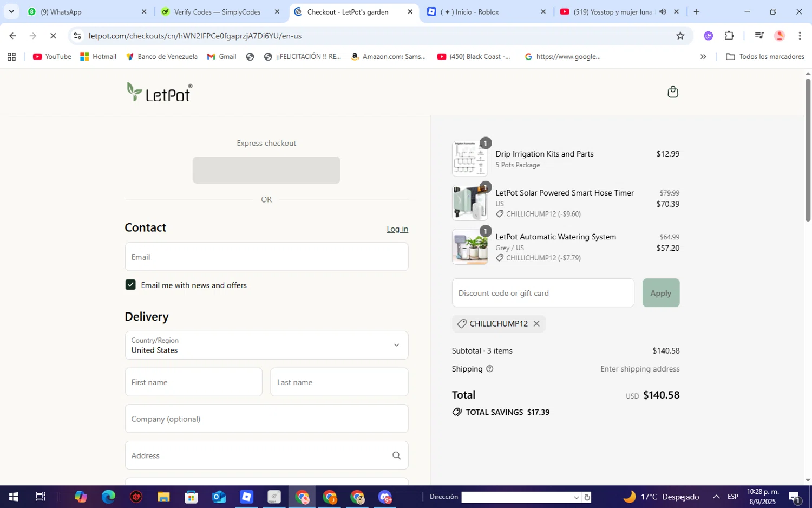The image size is (812, 508).
Task: Open File Explorer from the taskbar
Action: pyautogui.click(x=163, y=497)
